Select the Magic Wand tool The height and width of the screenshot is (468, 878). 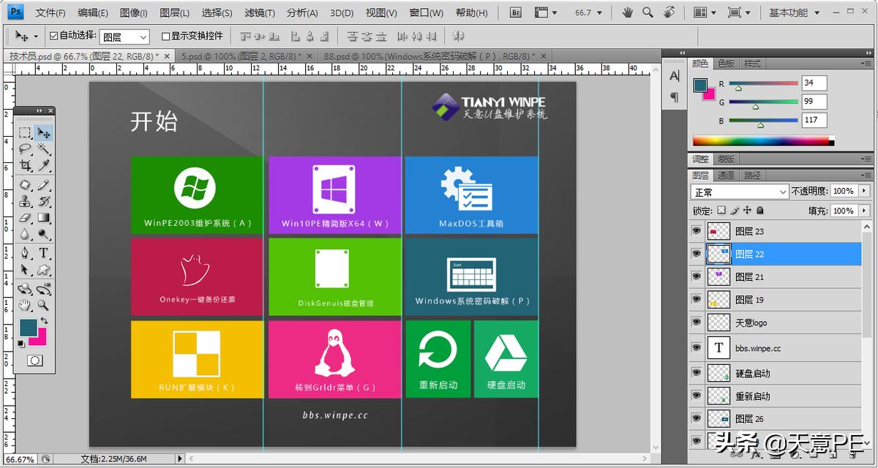point(44,149)
